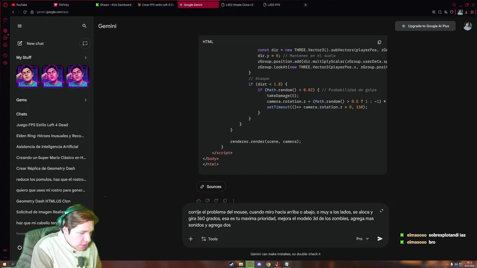Copy the response with the copy icon below it
Image resolution: width=477 pixels, height=268 pixels.
(x=225, y=201)
